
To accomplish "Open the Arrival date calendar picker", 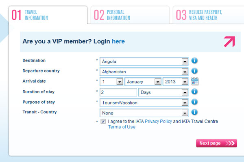I will pyautogui.click(x=195, y=81).
